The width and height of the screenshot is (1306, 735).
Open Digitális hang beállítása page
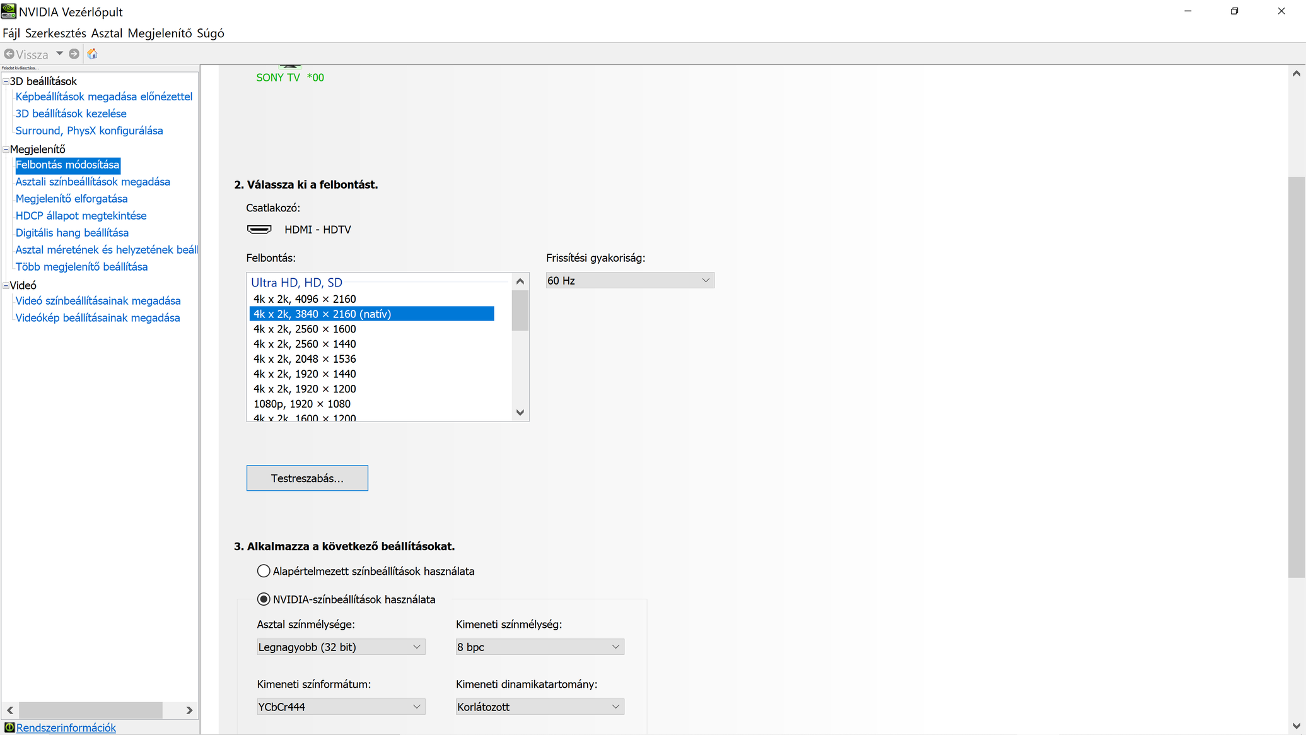tap(72, 233)
